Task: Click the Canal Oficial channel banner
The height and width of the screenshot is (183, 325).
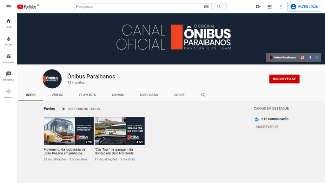Action: [x=171, y=39]
